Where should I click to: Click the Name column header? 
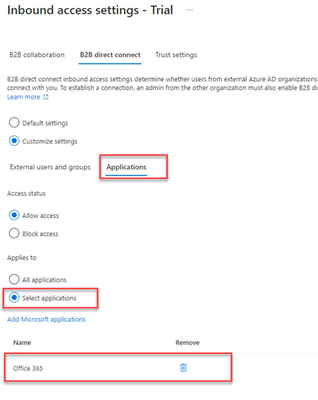pyautogui.click(x=22, y=342)
